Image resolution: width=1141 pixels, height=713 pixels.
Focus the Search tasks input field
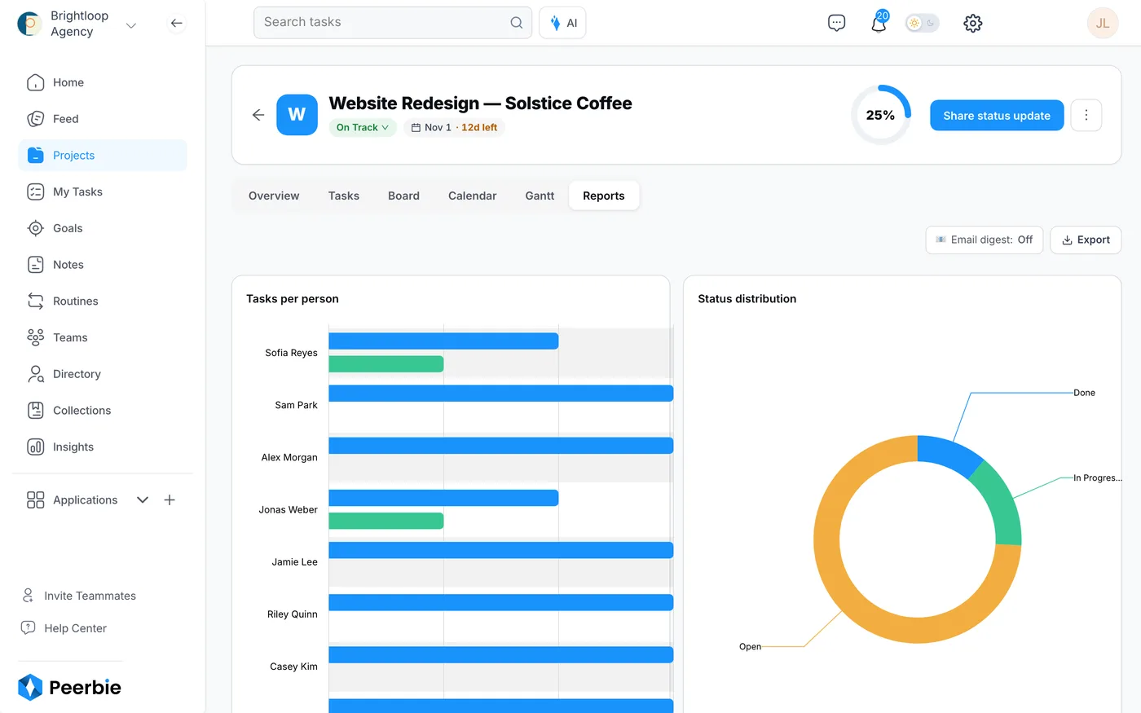[x=393, y=23]
